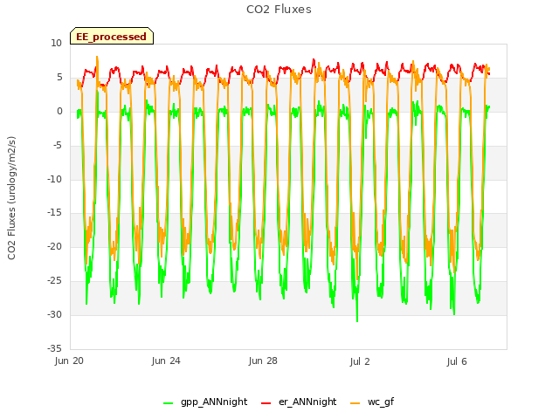
Task: Click the y-axis value -10
Action: pyautogui.click(x=54, y=179)
